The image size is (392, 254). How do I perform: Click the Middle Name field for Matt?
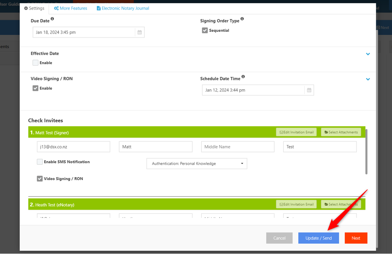click(237, 147)
